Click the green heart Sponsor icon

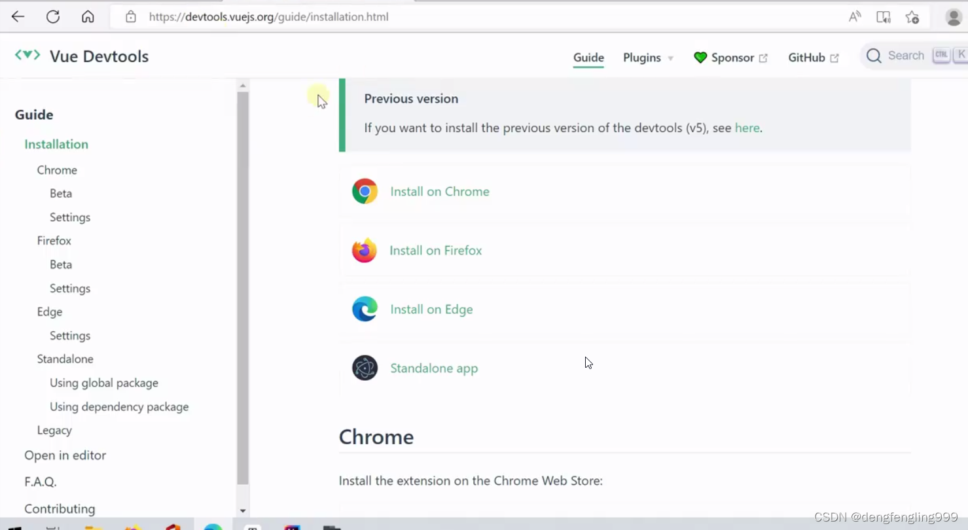coord(700,58)
